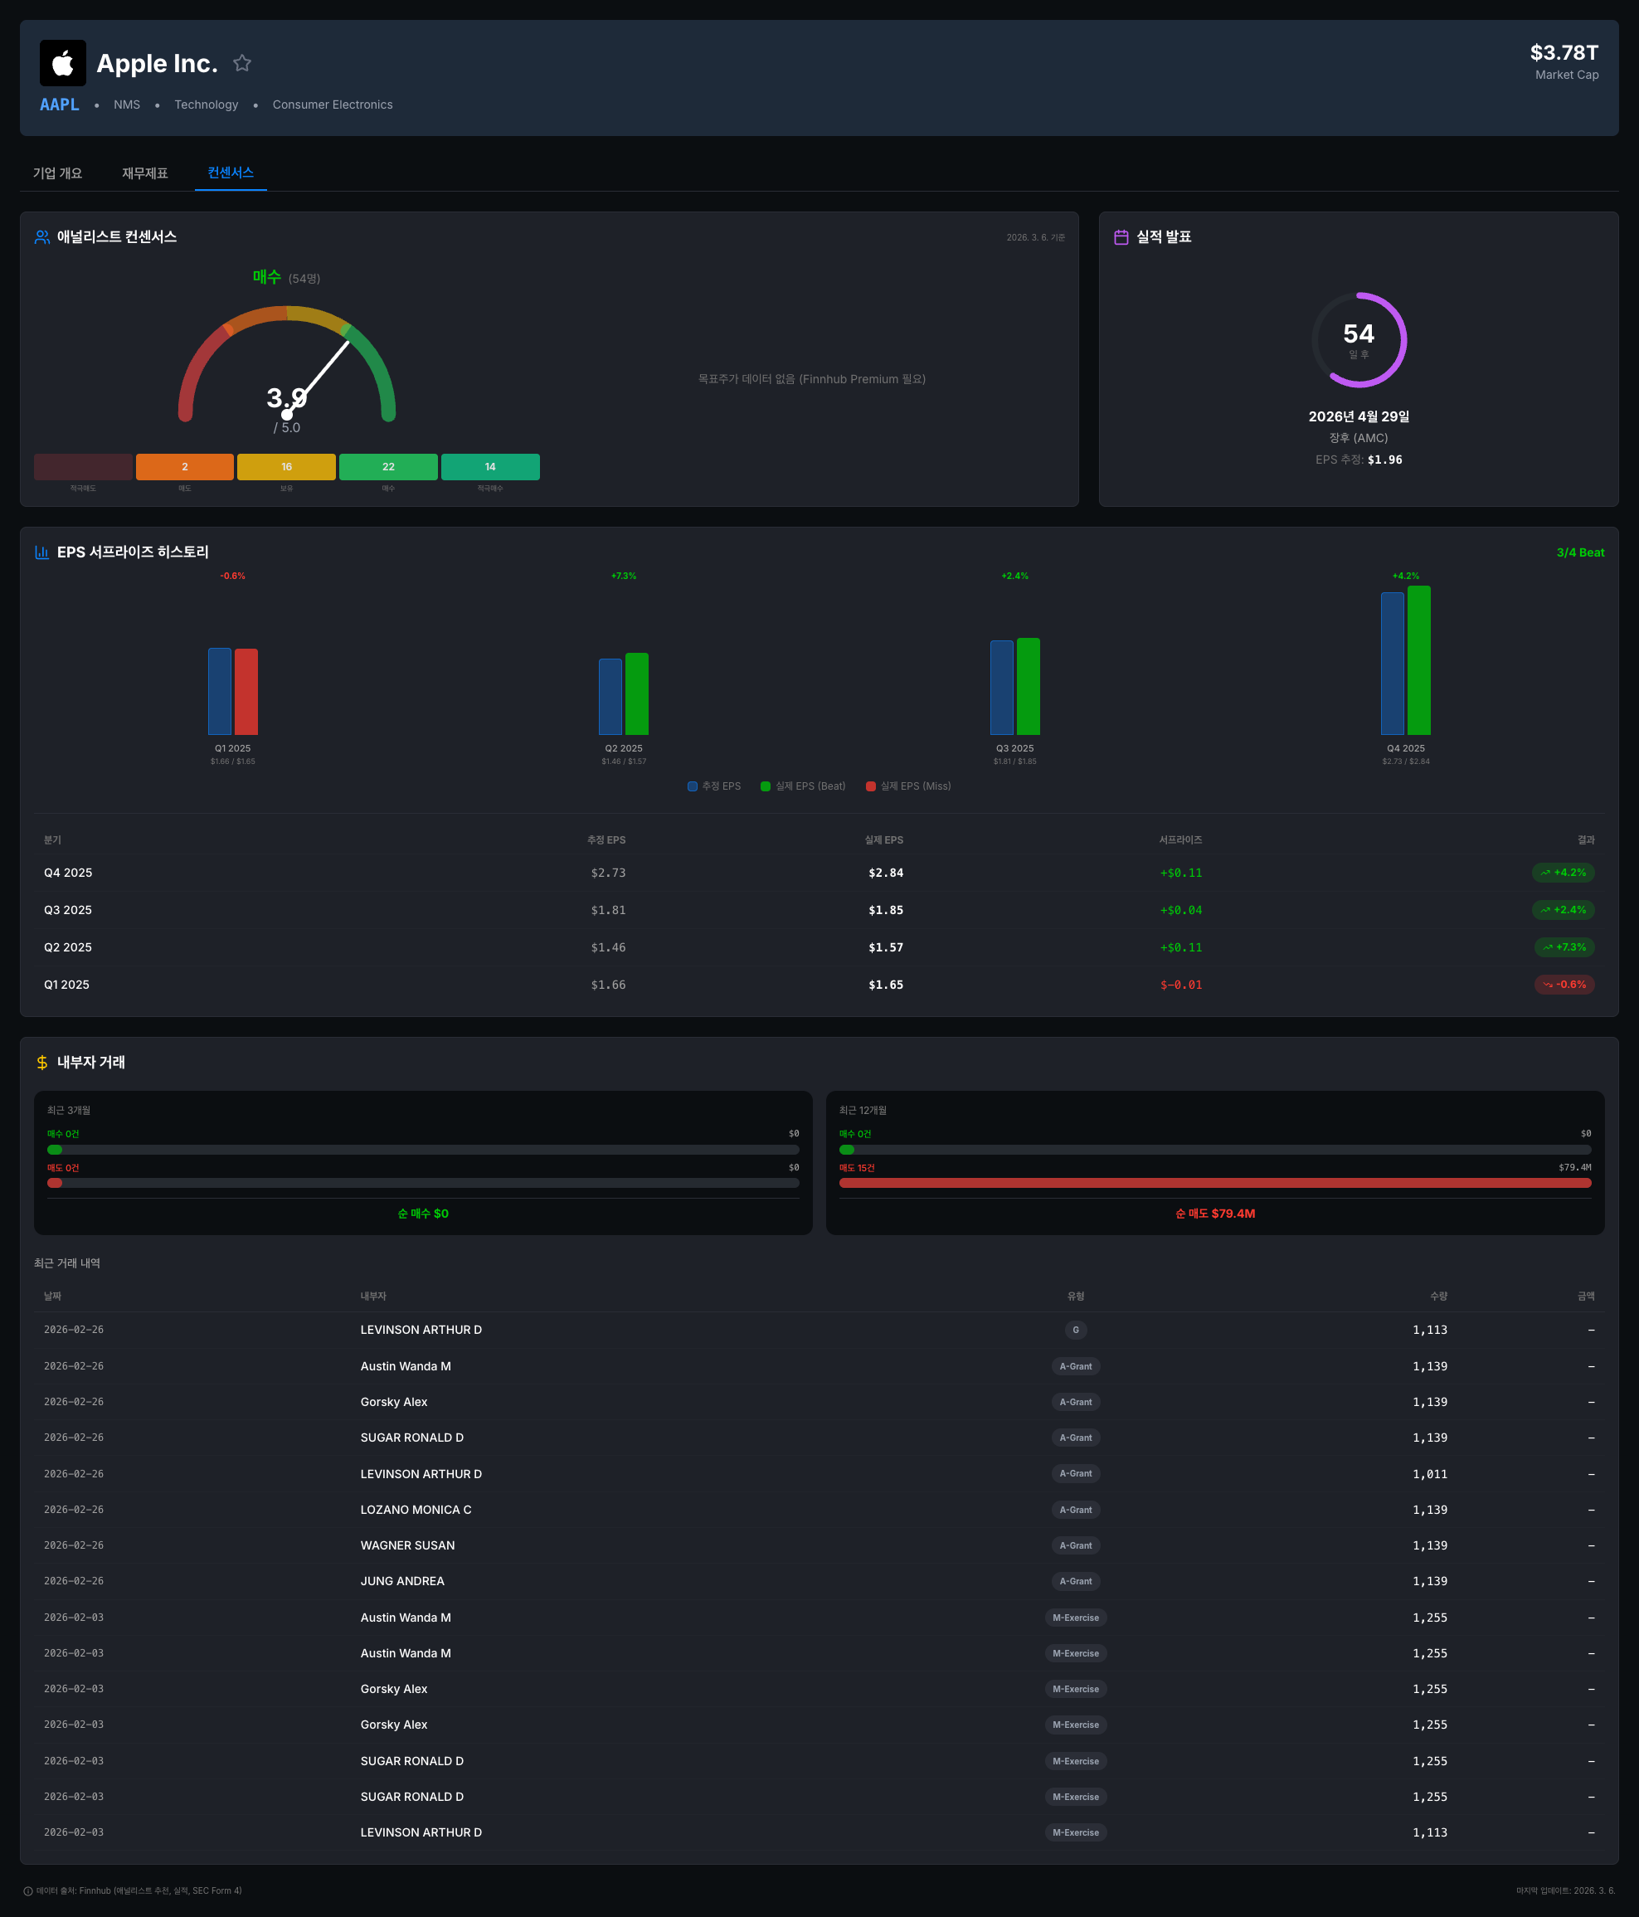Click the star favorite icon next to Apple Inc.
This screenshot has width=1639, height=1917.
tap(242, 63)
